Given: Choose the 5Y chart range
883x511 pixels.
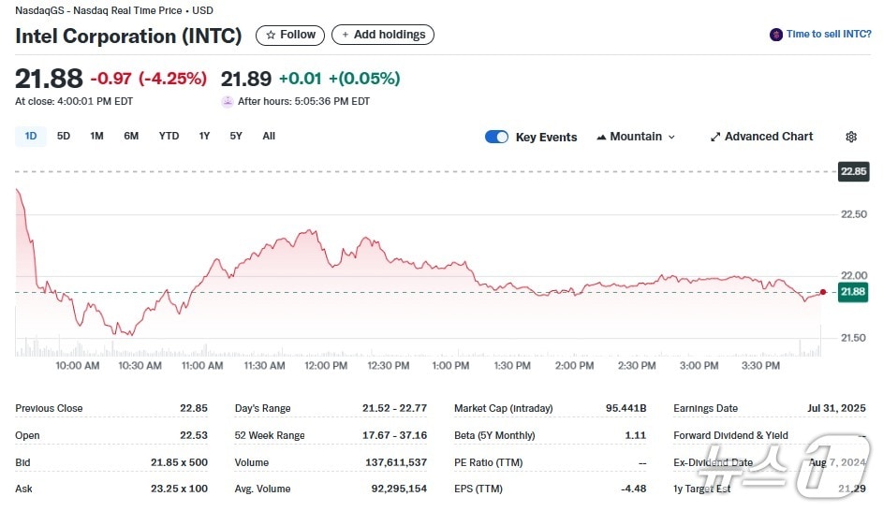Looking at the screenshot, I should point(236,136).
